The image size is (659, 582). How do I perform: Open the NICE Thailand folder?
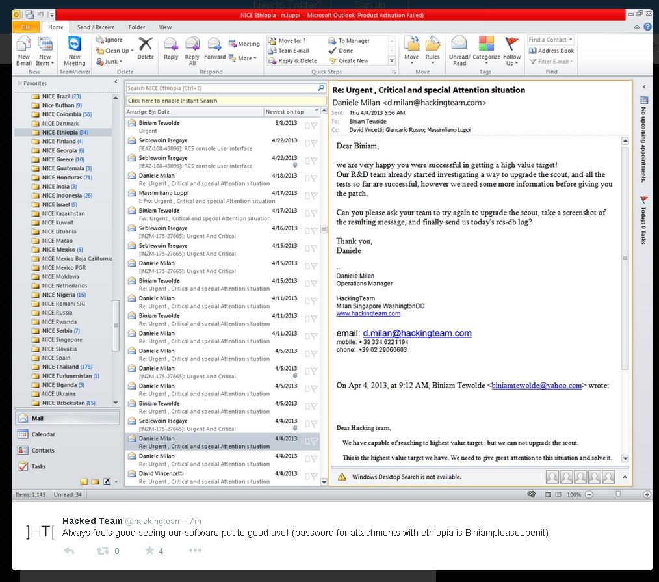coord(67,367)
